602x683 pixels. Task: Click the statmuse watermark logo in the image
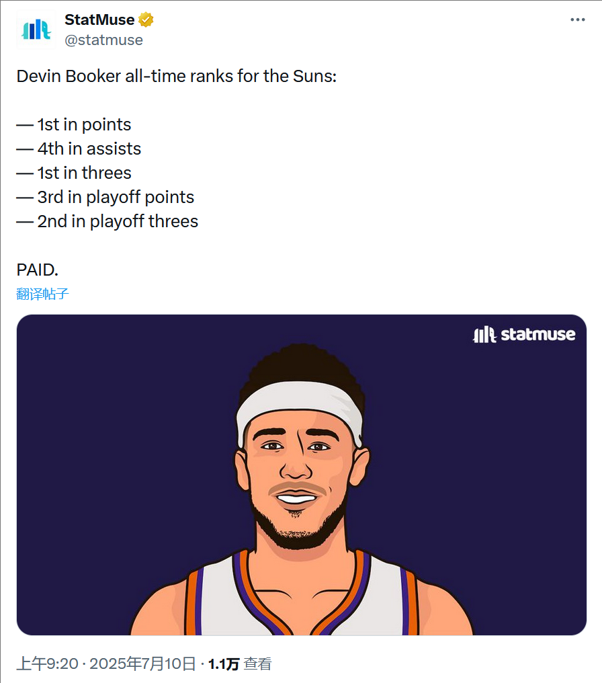pos(523,335)
